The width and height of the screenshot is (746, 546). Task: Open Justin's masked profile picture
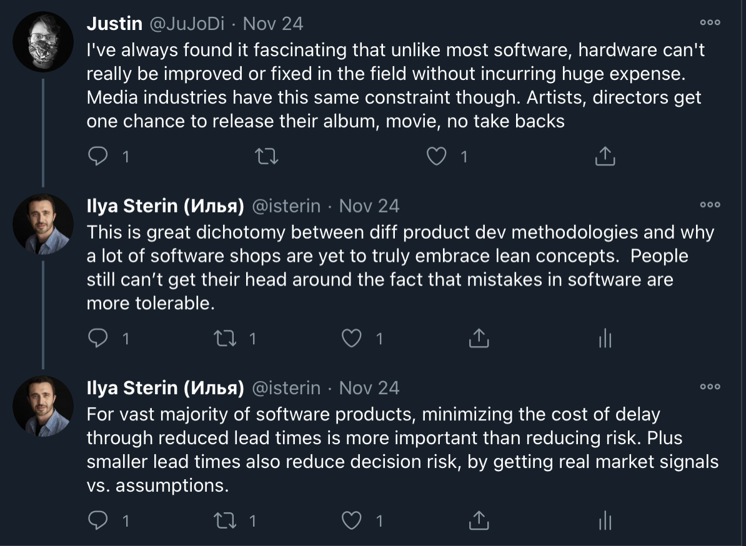43,42
